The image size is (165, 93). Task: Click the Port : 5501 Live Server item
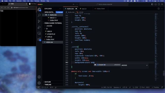[145, 87]
